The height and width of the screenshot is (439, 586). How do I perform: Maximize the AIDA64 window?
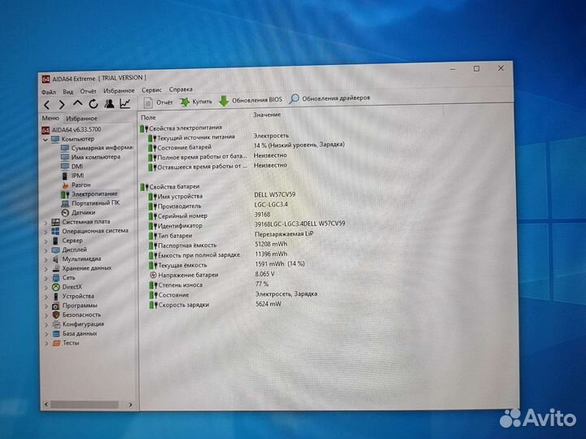(476, 68)
